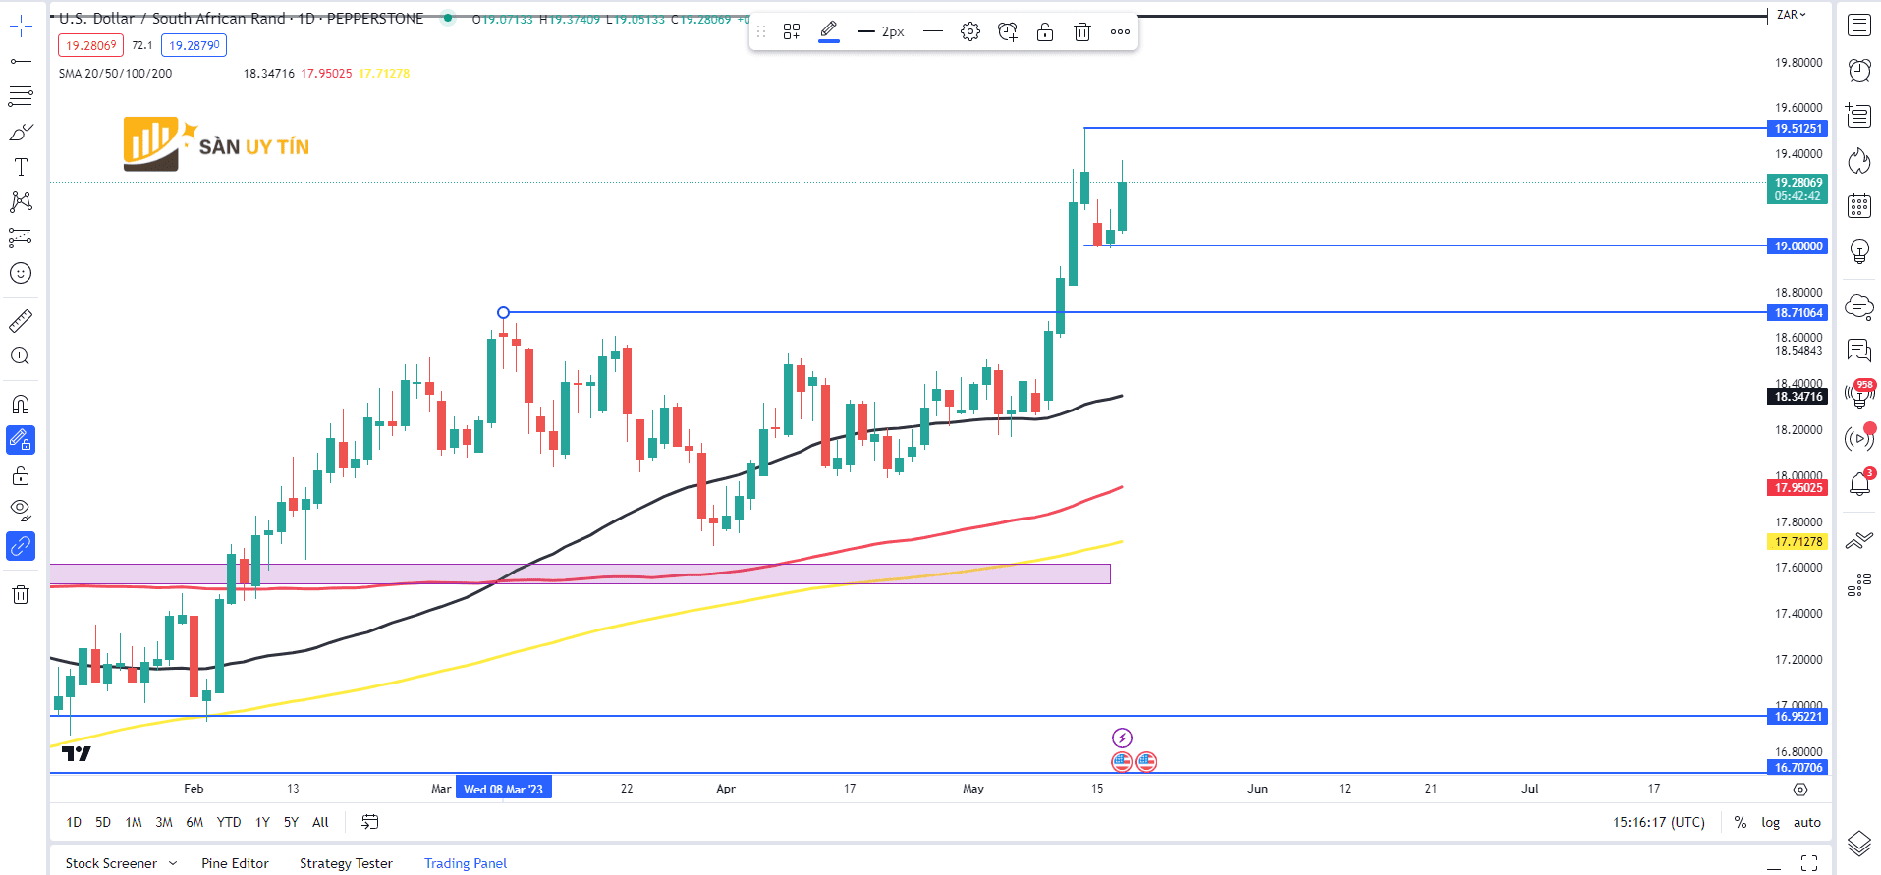
Task: Select the 5Y date range
Action: coord(291,823)
